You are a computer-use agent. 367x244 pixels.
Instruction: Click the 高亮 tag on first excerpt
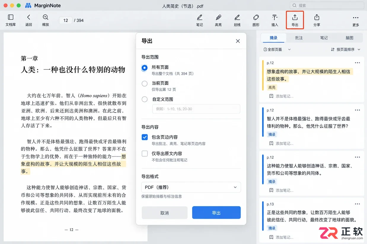(x=272, y=87)
